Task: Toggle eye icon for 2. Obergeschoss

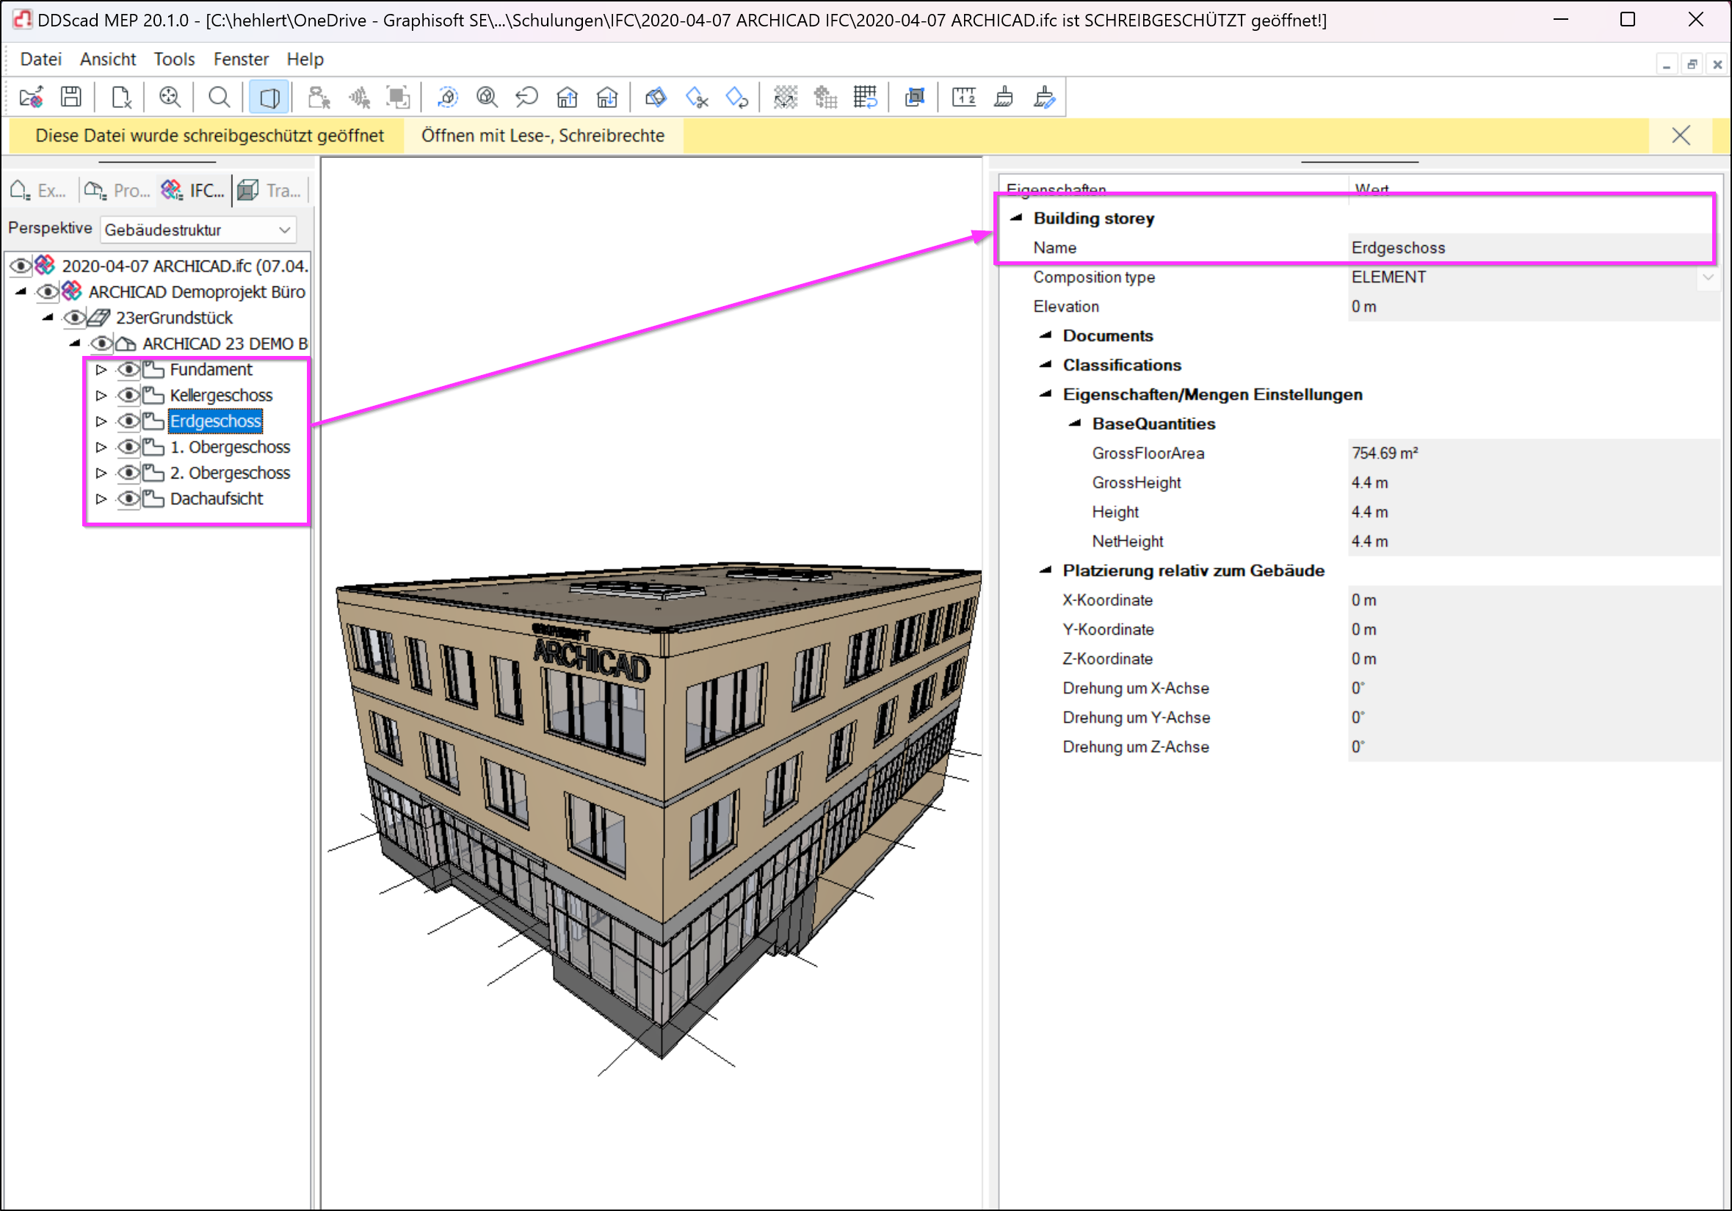Action: [x=128, y=473]
